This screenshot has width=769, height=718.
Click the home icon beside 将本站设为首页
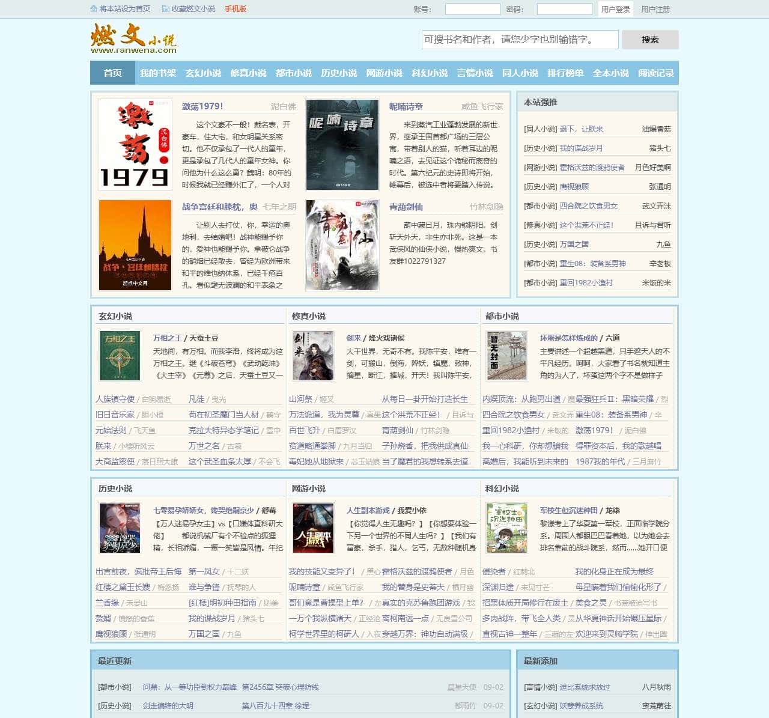click(93, 9)
